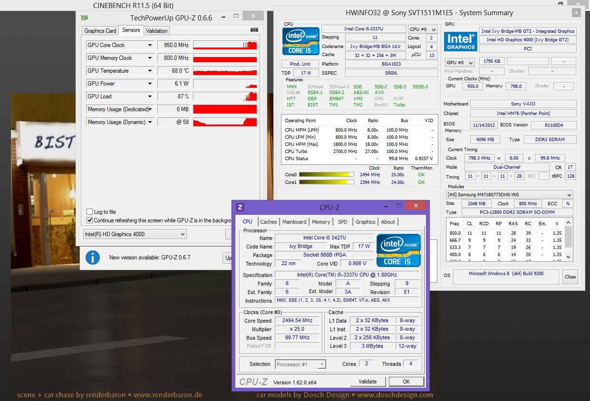Click the Close button in HWiNFO32
The height and width of the screenshot is (401, 590).
click(x=570, y=277)
